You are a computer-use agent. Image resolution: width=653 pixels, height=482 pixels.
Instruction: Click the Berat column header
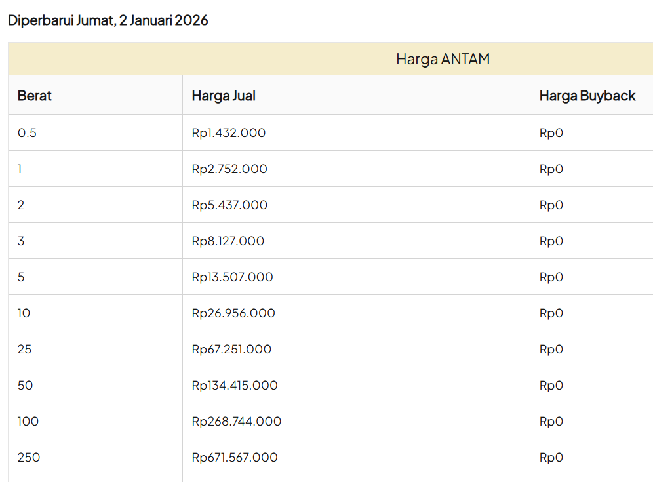35,96
